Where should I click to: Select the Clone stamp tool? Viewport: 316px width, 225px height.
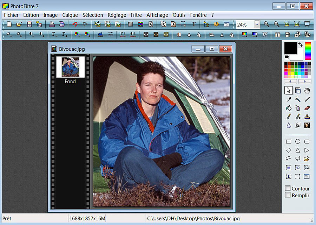click(307, 117)
